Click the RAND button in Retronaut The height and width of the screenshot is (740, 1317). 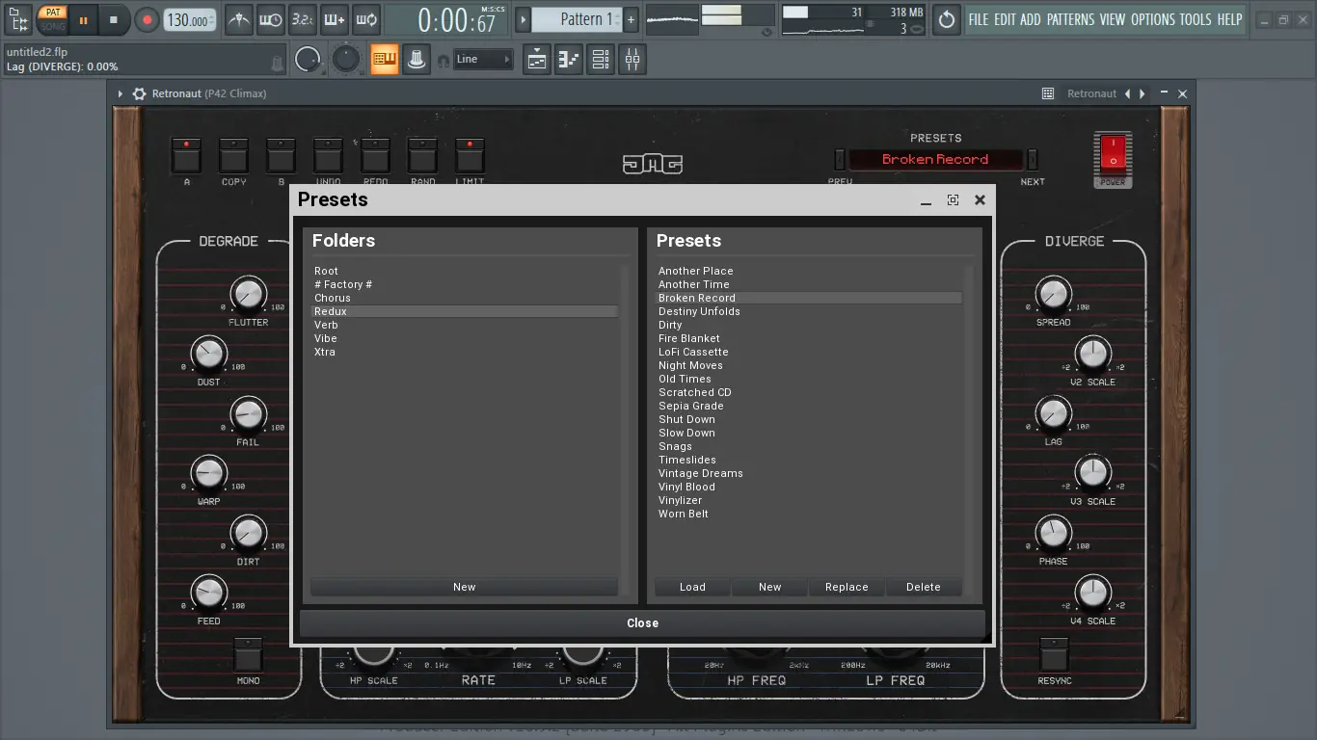pos(422,155)
